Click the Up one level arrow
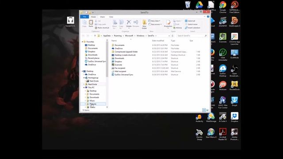Image resolution: width=283 pixels, height=159 pixels. tap(95, 36)
